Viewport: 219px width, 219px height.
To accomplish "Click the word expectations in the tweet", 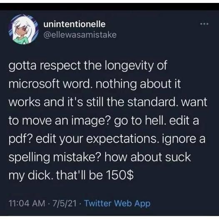I will 121,139.
